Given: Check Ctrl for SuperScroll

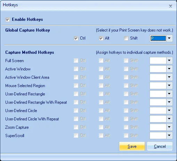Looking at the screenshot, I should pos(76,135).
